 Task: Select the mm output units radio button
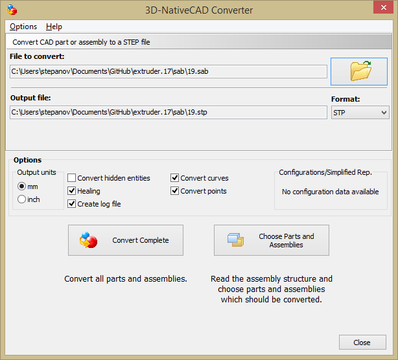click(22, 186)
